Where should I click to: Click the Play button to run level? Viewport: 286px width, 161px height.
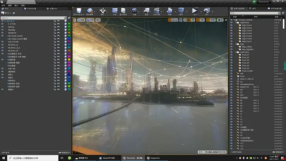coord(195,11)
